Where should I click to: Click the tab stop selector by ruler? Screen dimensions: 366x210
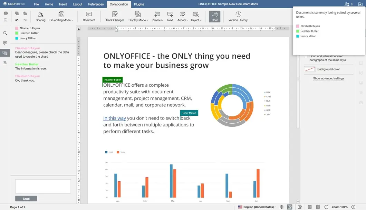pos(79,29)
